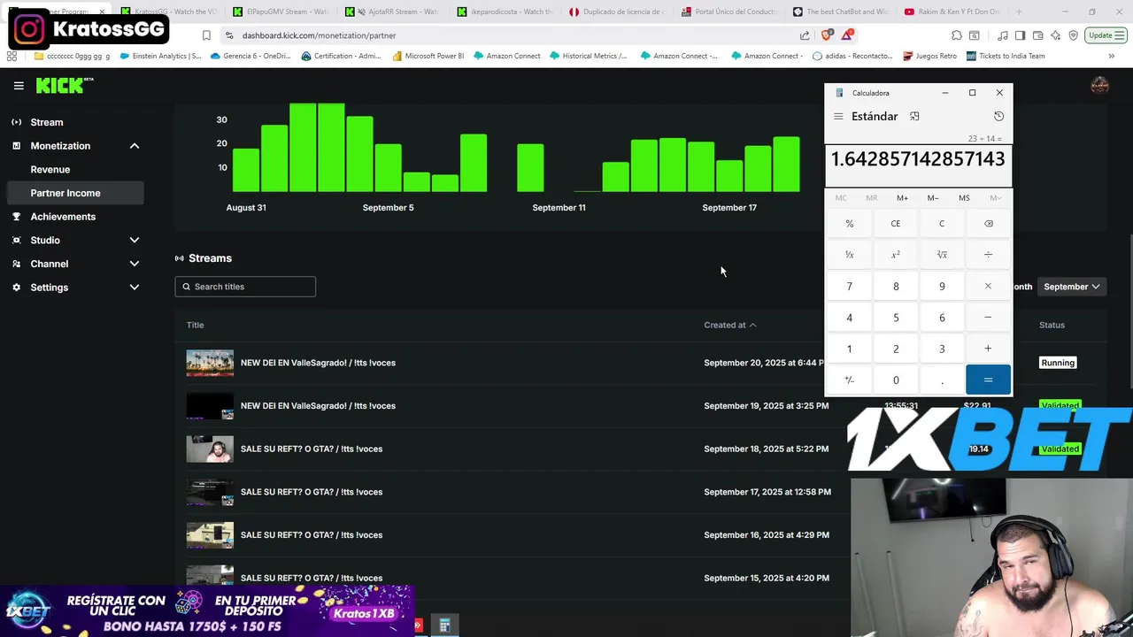Open Calculator history panel

pyautogui.click(x=998, y=117)
